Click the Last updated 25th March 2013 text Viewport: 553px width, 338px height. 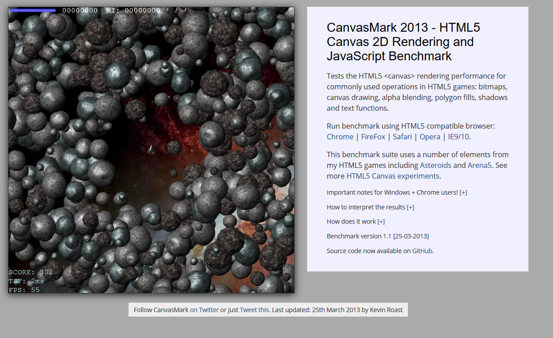(x=337, y=310)
